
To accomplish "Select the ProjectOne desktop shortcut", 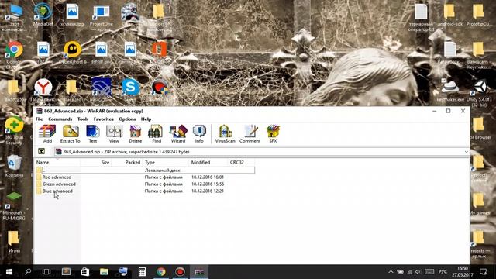I will coord(102,17).
